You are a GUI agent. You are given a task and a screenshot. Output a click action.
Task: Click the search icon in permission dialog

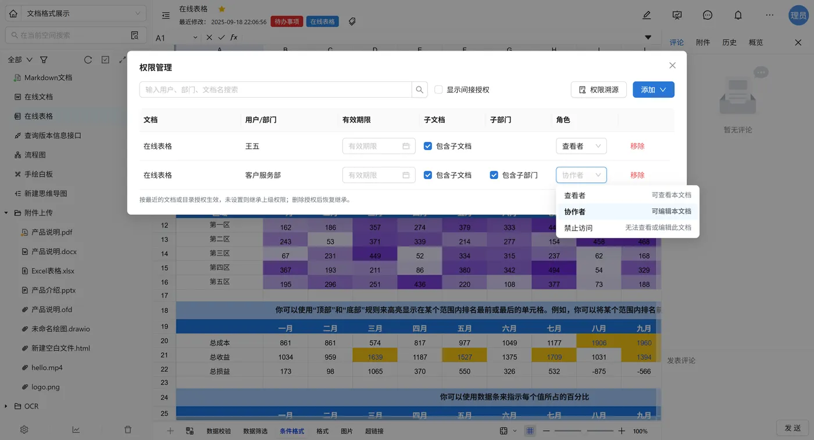point(420,90)
